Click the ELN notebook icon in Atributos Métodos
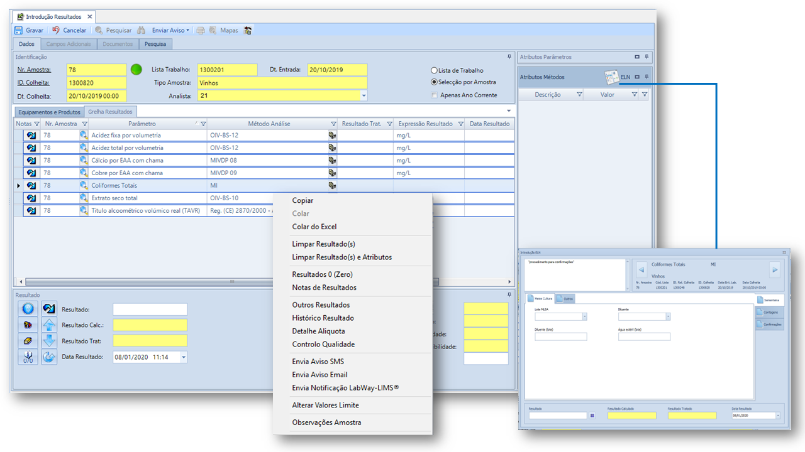Screen dimensions: 805x452 click(611, 77)
